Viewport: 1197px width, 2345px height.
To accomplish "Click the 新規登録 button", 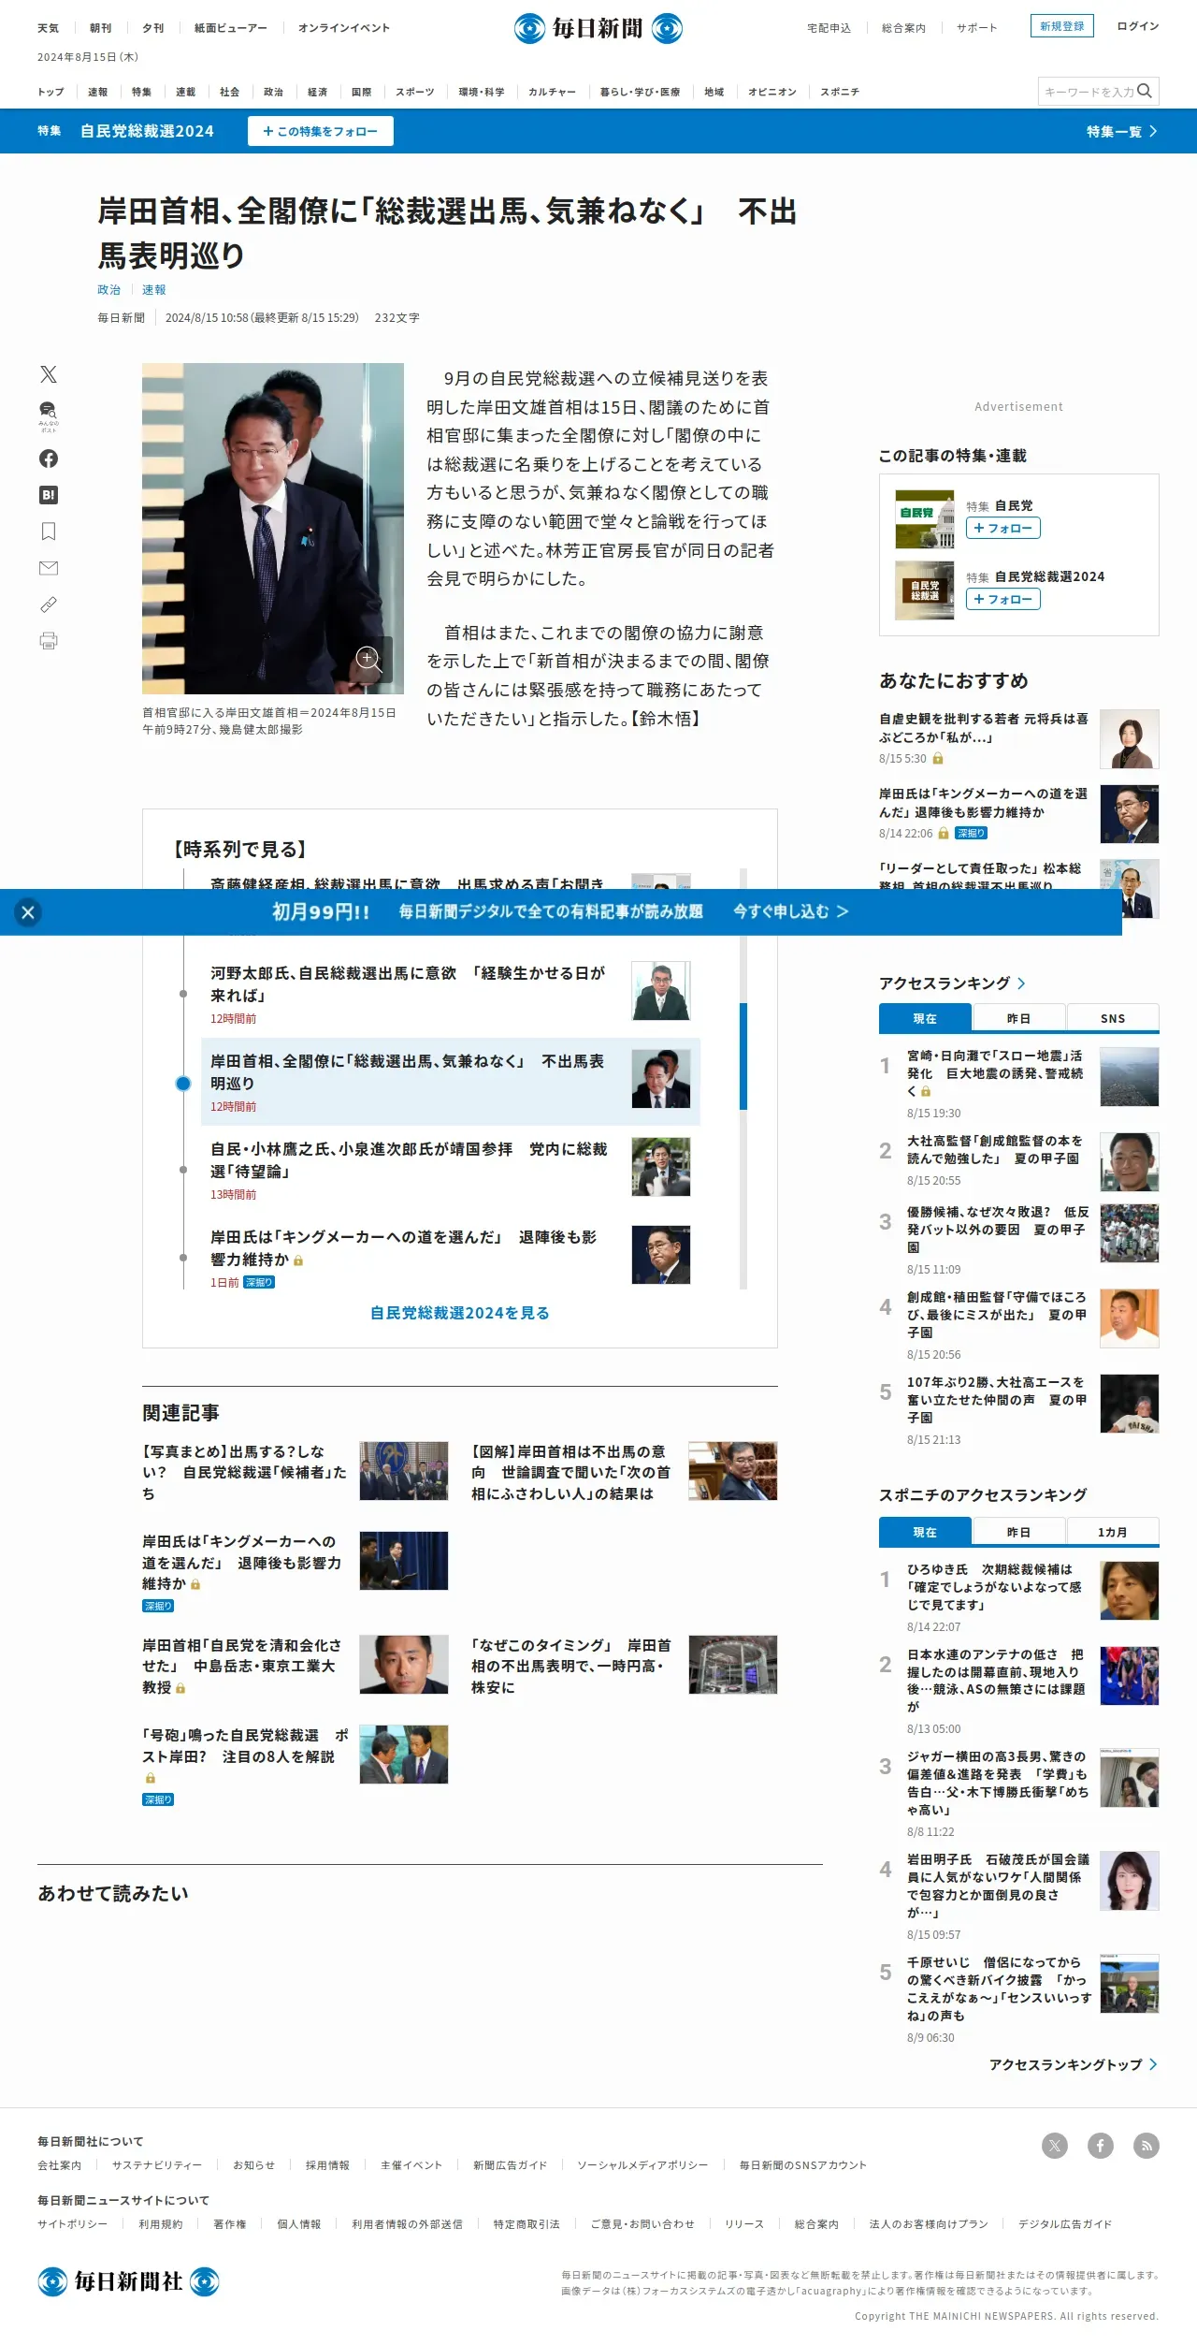I will 1062,26.
